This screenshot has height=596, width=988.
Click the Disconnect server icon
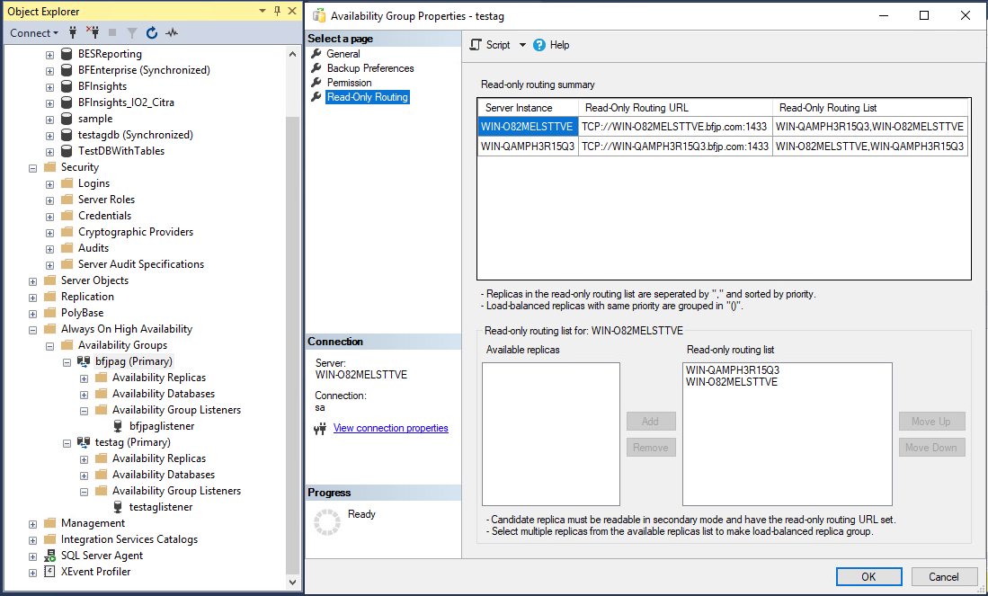point(93,33)
